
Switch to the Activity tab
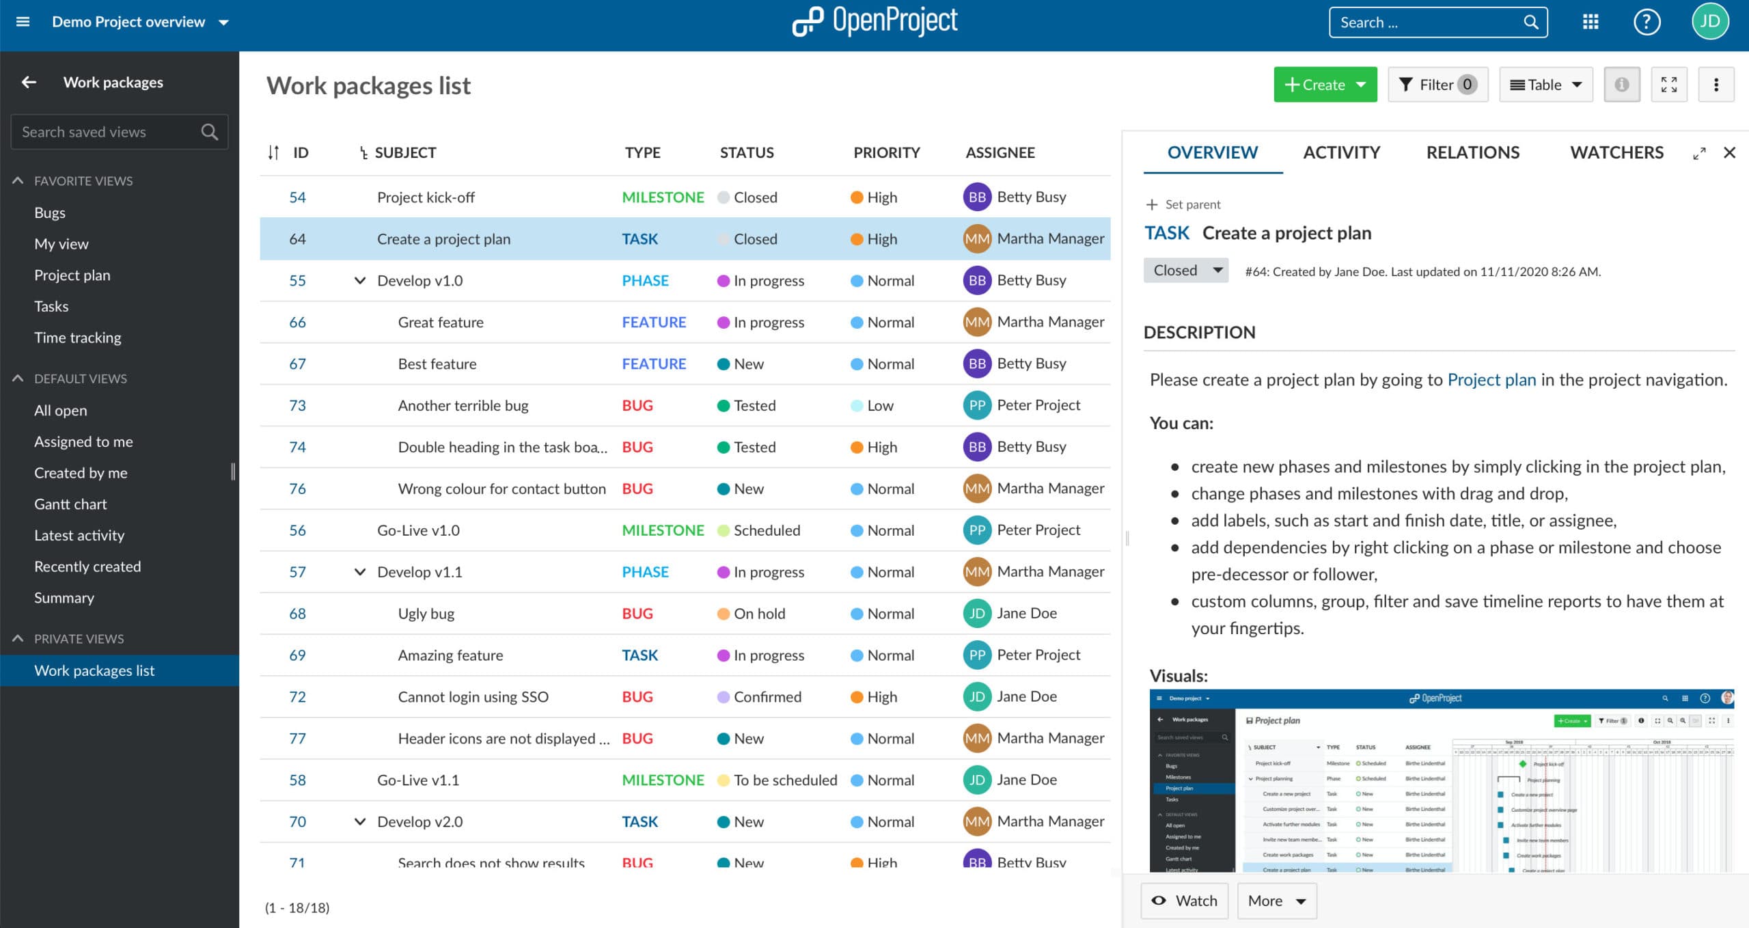[1340, 152]
